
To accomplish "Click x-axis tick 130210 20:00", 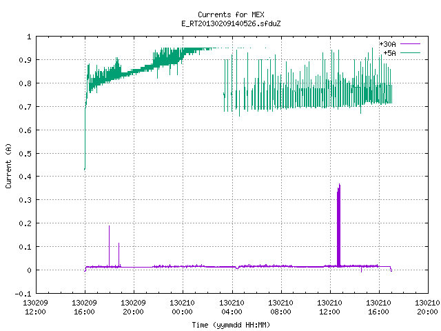I will click(x=427, y=308).
